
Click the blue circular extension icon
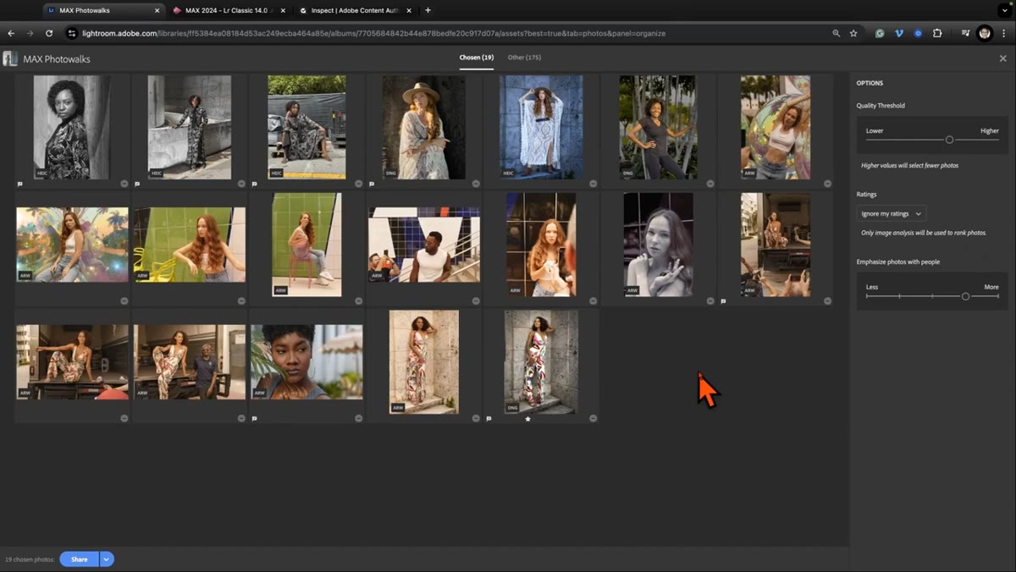pos(918,33)
